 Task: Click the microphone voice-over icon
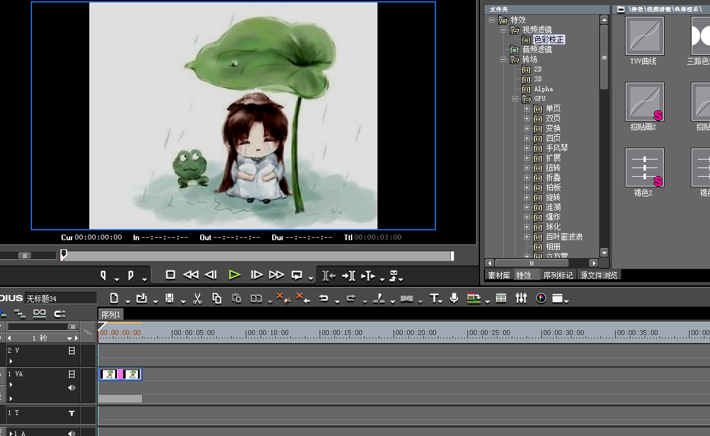pyautogui.click(x=454, y=299)
